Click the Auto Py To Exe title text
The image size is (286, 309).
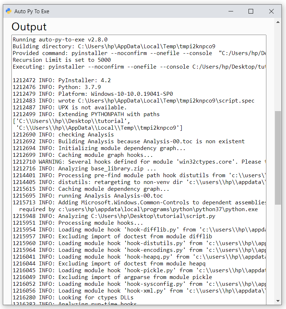coord(32,11)
